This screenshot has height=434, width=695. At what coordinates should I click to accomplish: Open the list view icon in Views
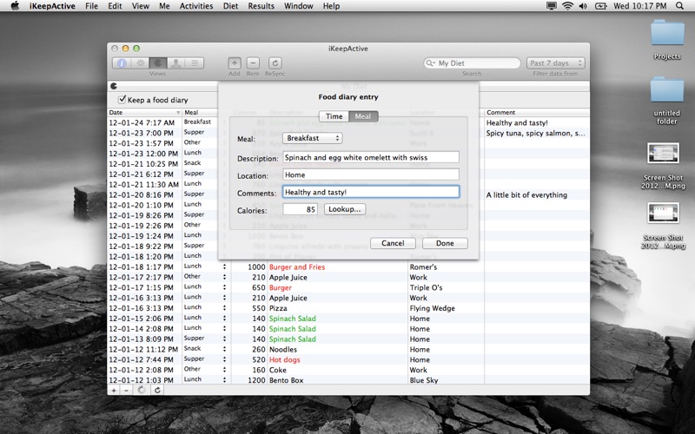click(x=195, y=63)
